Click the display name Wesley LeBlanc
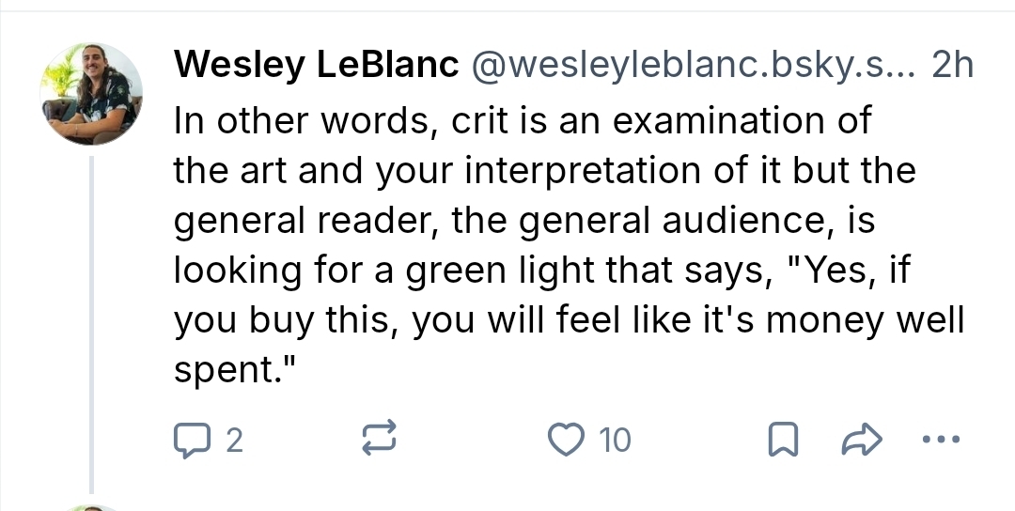Image resolution: width=1015 pixels, height=511 pixels. tap(317, 66)
